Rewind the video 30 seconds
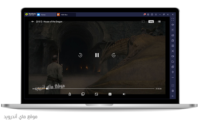This screenshot has height=120, width=199. [x=80, y=55]
